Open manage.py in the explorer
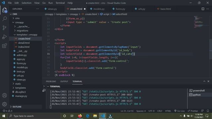The width and height of the screenshot is (212, 119). point(21,96)
